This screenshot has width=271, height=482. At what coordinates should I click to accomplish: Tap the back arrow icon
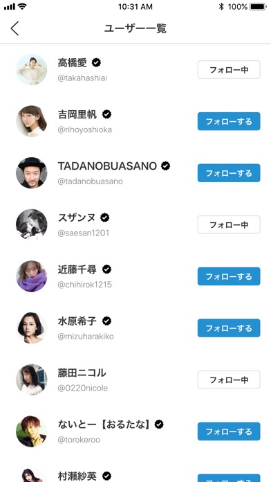[x=15, y=28]
